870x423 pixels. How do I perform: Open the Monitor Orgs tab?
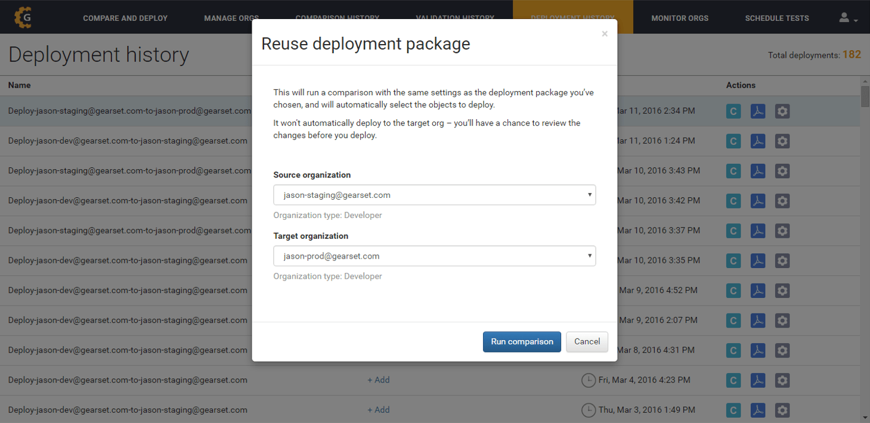tap(680, 18)
